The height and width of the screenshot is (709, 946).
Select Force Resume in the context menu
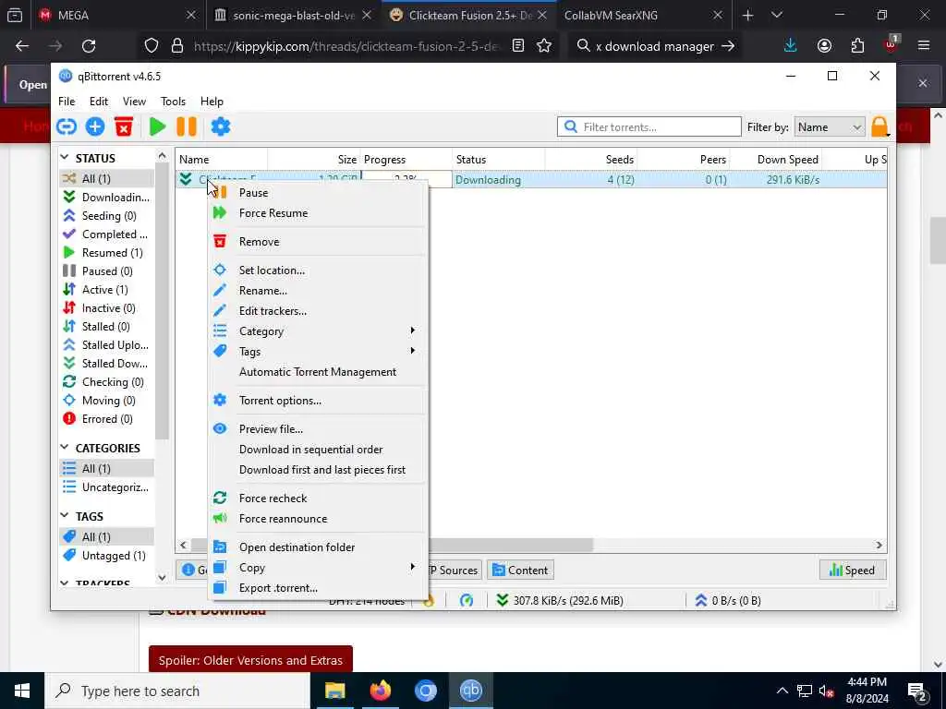[x=318, y=213]
